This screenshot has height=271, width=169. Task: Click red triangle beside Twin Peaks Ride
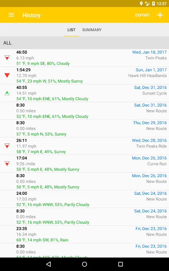click(x=7, y=146)
